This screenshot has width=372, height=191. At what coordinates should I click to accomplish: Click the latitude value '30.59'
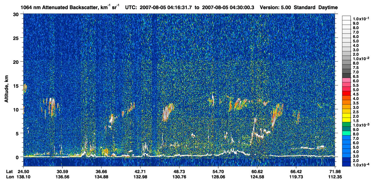click(x=62, y=172)
